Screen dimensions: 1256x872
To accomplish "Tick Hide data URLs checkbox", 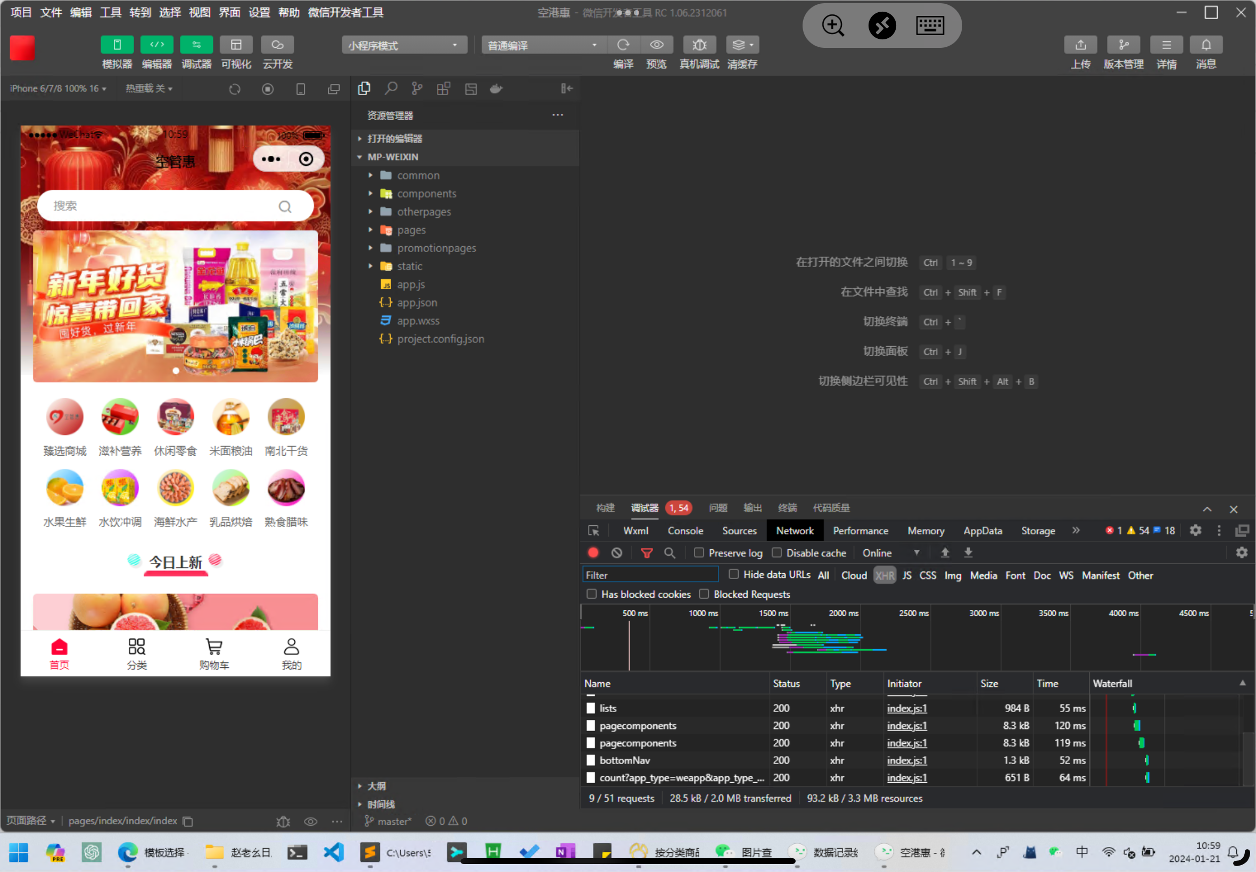I will tap(733, 574).
